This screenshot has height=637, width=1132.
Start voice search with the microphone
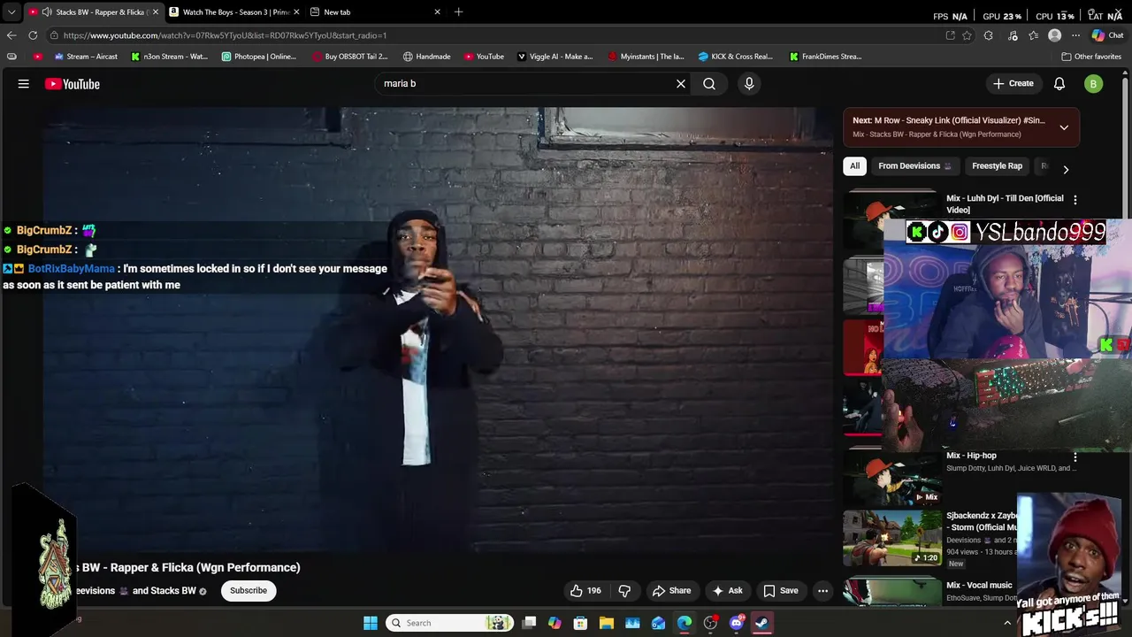tap(749, 84)
